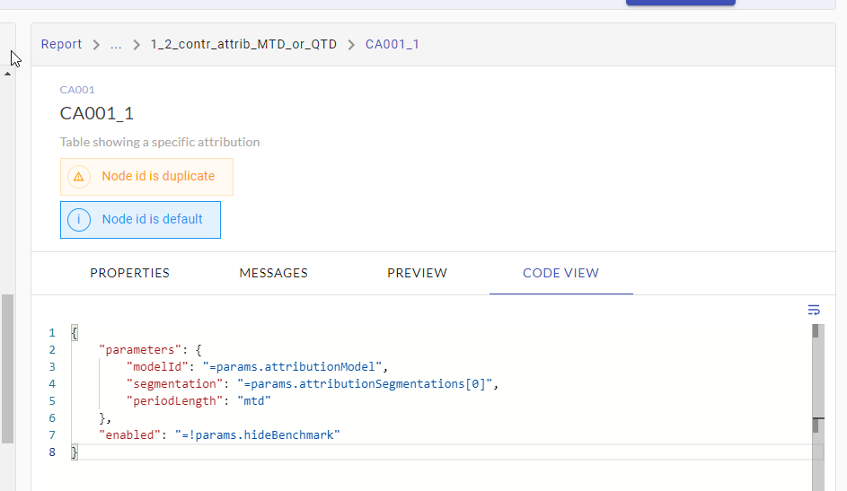The image size is (847, 491).
Task: Navigate to 1_2_contr_attrib_MTD_or_QTD breadcrumb
Action: click(243, 44)
